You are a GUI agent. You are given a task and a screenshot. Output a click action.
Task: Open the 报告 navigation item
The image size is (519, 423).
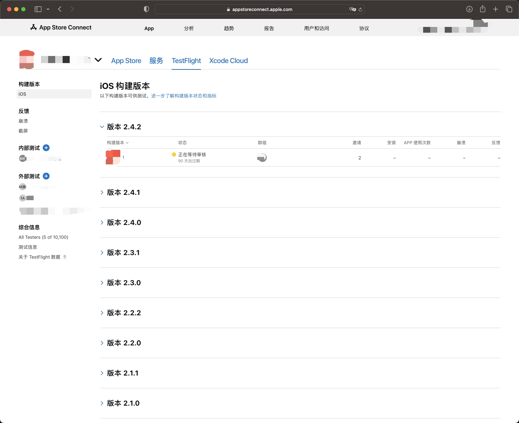click(x=269, y=28)
